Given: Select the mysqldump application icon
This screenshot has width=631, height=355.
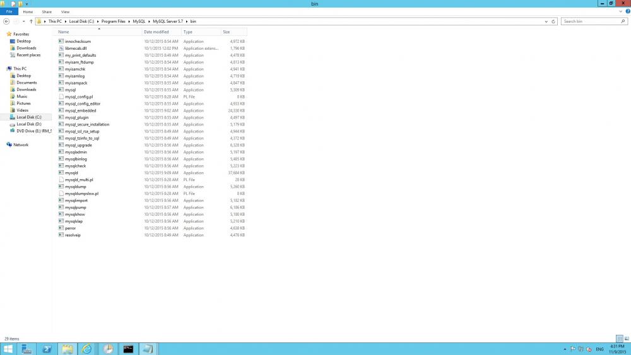Looking at the screenshot, I should pyautogui.click(x=61, y=187).
